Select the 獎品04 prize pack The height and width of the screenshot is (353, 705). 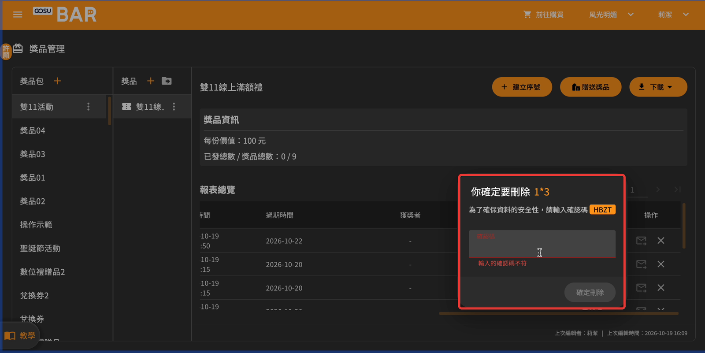point(59,130)
